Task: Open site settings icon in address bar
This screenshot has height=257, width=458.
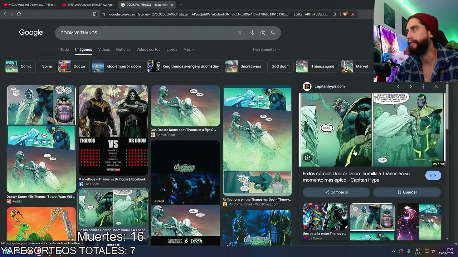Action: tap(104, 14)
